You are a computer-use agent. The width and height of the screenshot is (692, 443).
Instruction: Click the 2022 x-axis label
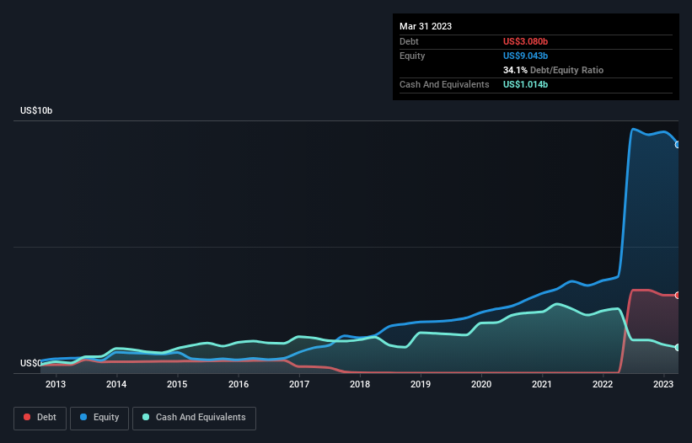603,384
